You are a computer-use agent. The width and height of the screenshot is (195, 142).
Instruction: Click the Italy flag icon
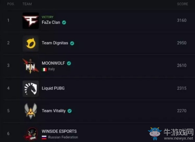(44, 70)
